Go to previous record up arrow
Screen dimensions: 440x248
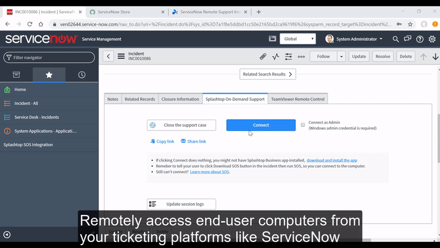coord(423,57)
